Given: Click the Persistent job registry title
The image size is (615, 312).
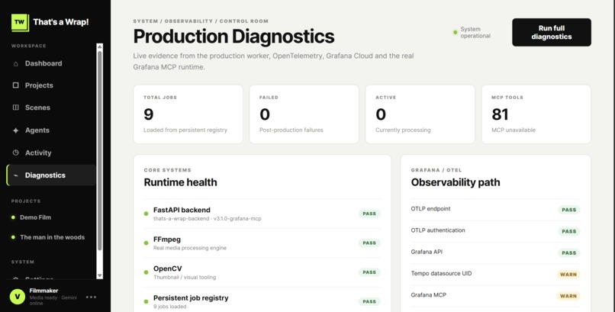Looking at the screenshot, I should click(x=191, y=298).
